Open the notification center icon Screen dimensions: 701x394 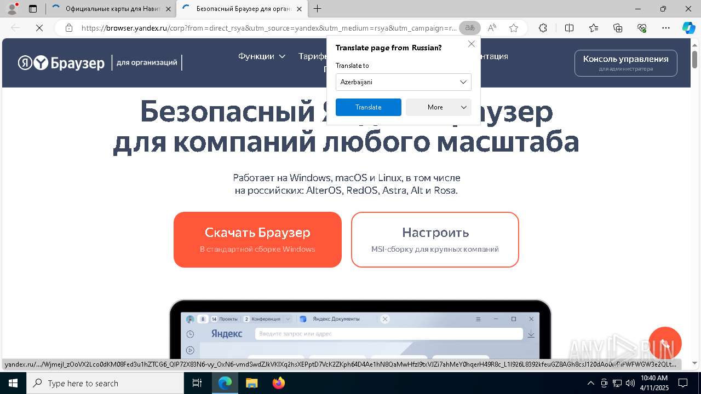pyautogui.click(x=683, y=383)
